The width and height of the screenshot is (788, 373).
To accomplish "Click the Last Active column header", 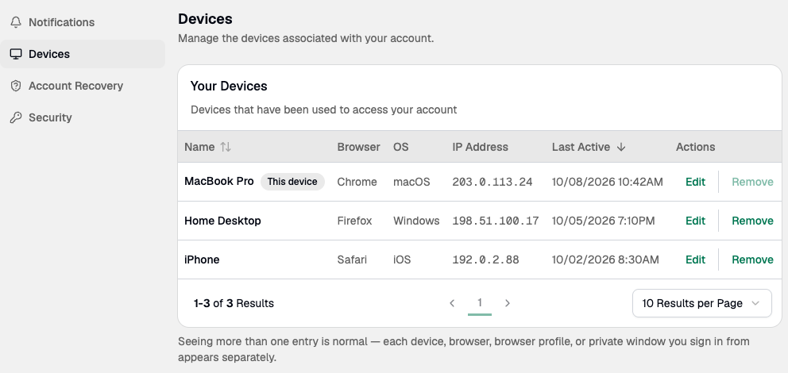I will coord(581,147).
